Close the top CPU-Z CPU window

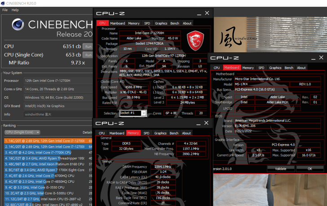207,13
